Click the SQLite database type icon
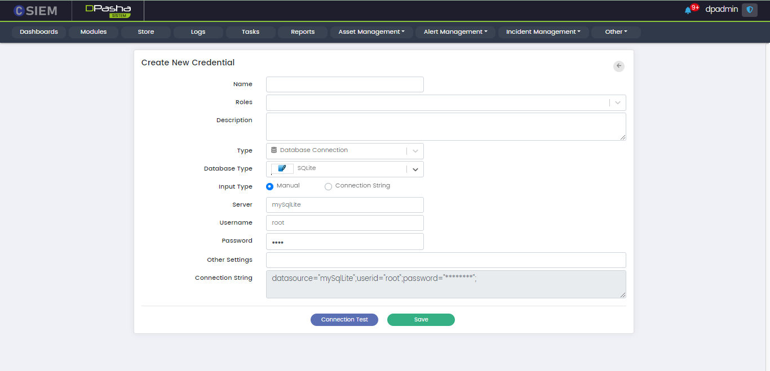770x371 pixels. (x=282, y=169)
